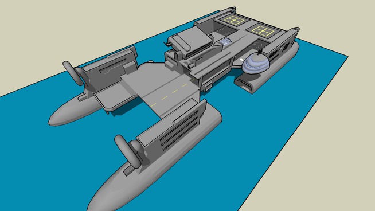Click the cylinder on the far pontoon

pyautogui.click(x=72, y=73)
